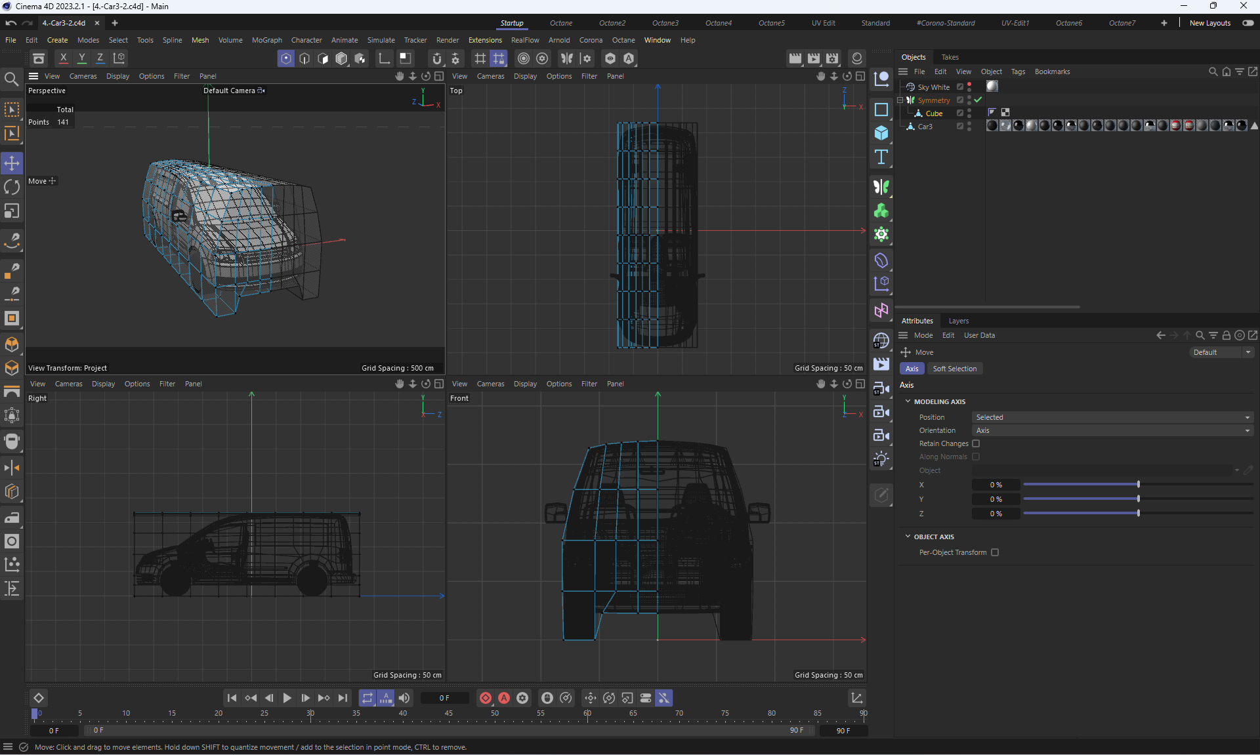Adjust the X axis percentage slider
This screenshot has width=1260, height=755.
pos(1138,485)
